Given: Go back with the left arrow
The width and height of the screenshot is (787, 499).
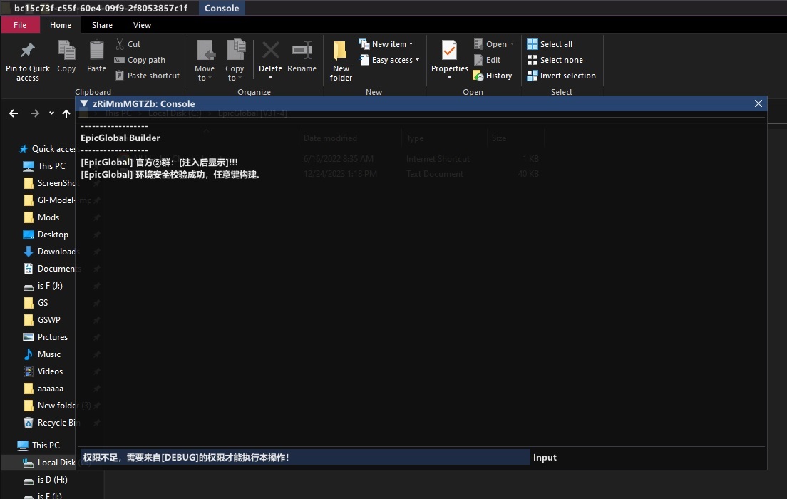Looking at the screenshot, I should [x=14, y=113].
